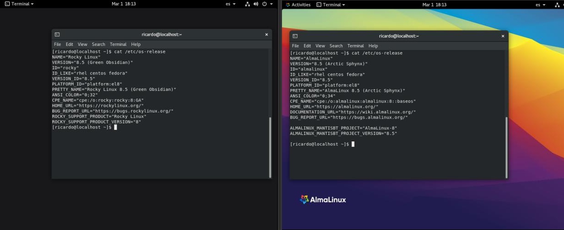Open View menu in Rocky terminal
Screen dimensions: 564x230
point(82,45)
